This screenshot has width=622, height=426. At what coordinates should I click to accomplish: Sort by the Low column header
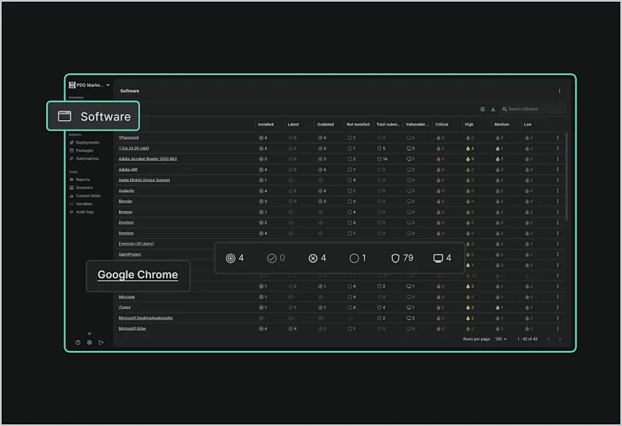(527, 124)
